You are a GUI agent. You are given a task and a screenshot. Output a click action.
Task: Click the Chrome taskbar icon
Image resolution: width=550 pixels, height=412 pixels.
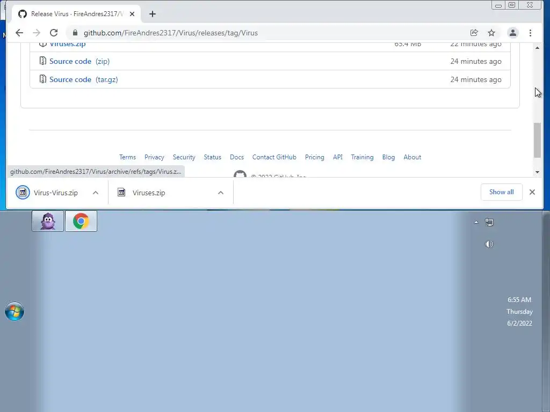(81, 221)
